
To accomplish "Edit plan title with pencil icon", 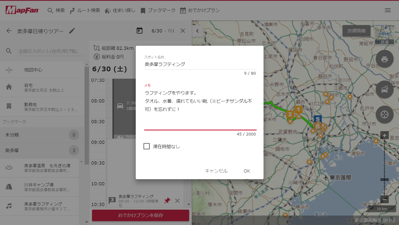I will (72, 31).
